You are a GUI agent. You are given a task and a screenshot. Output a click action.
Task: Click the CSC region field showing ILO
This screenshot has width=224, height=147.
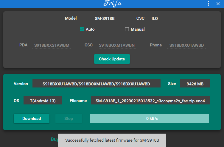tap(155, 18)
